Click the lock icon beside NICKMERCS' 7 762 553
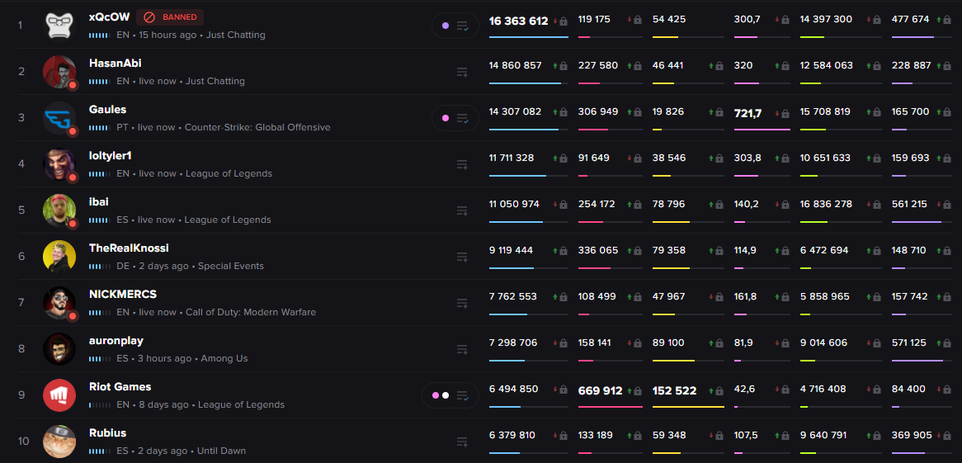Image resolution: width=962 pixels, height=463 pixels. pyautogui.click(x=564, y=296)
